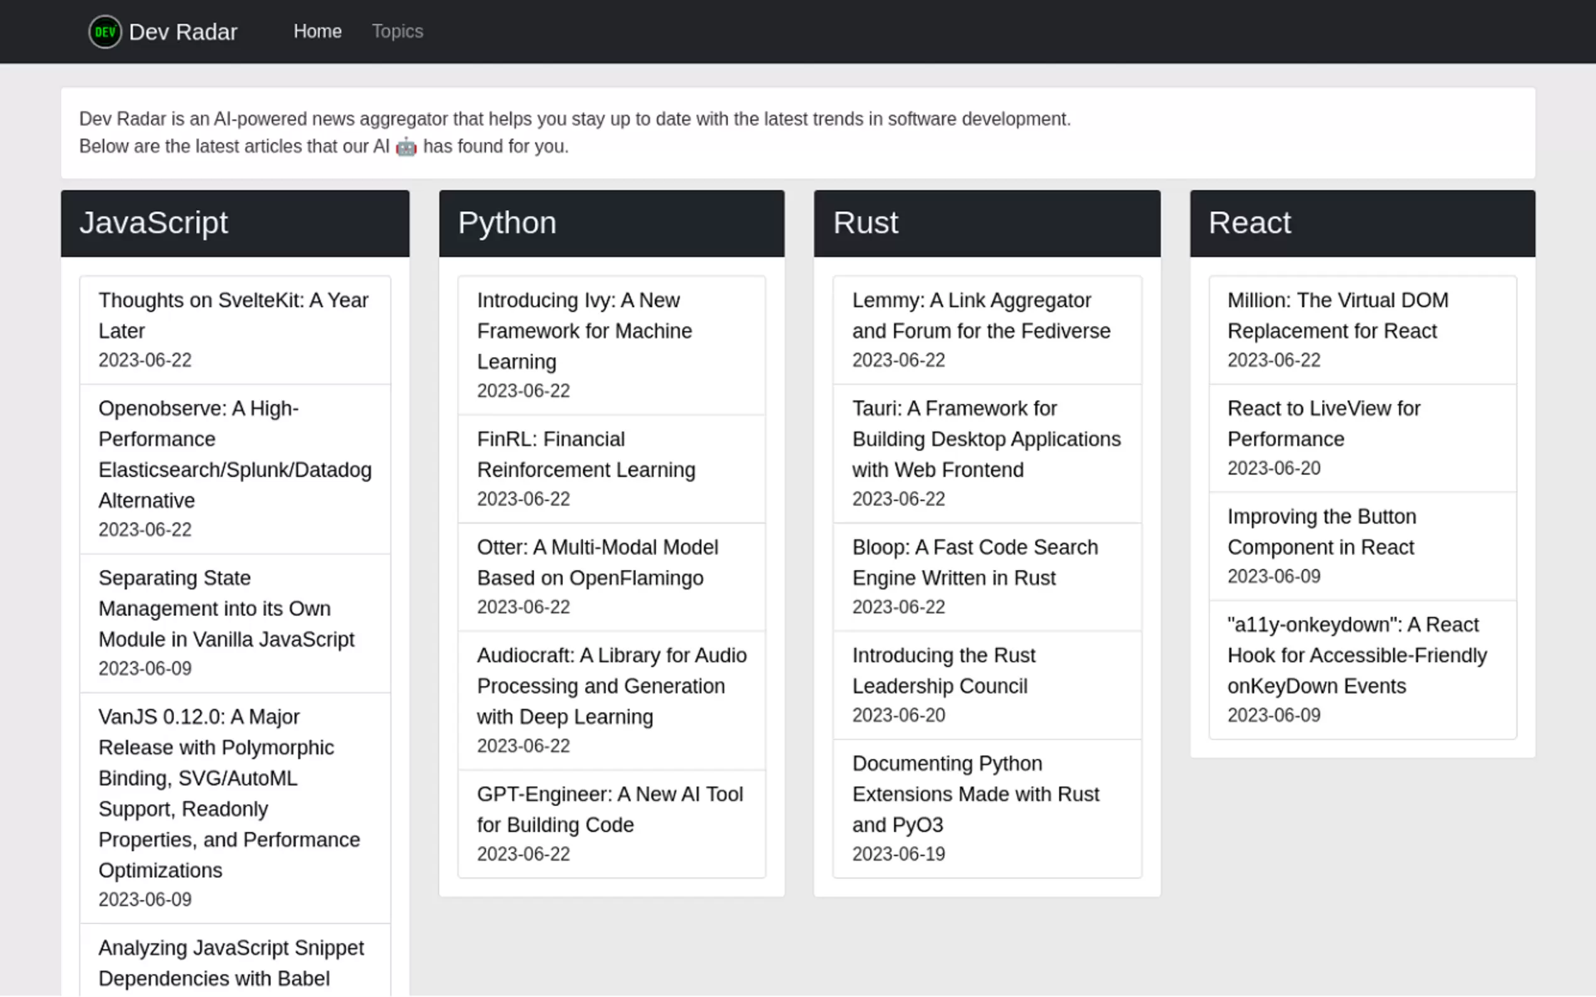
Task: Read 'React to LiveView for Performance'
Action: tap(1323, 423)
